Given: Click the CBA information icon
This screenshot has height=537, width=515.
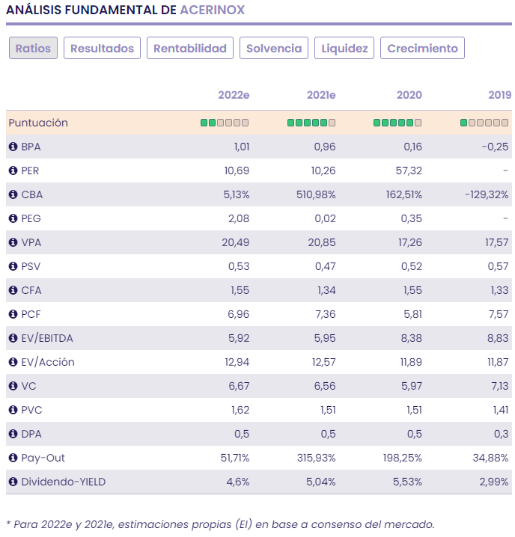Looking at the screenshot, I should point(13,195).
